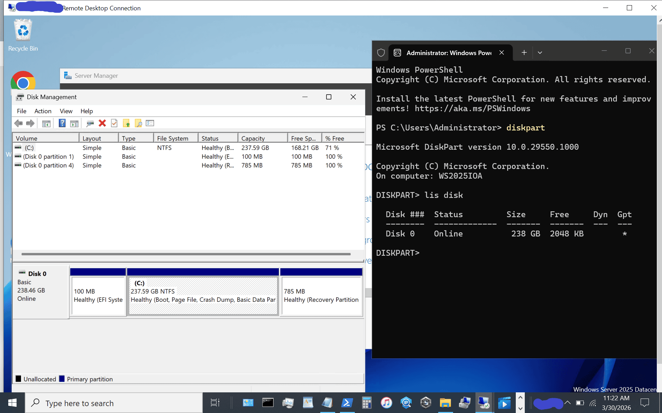Select the 785 MB Recovery Partition block
This screenshot has height=413, width=662.
click(x=321, y=295)
